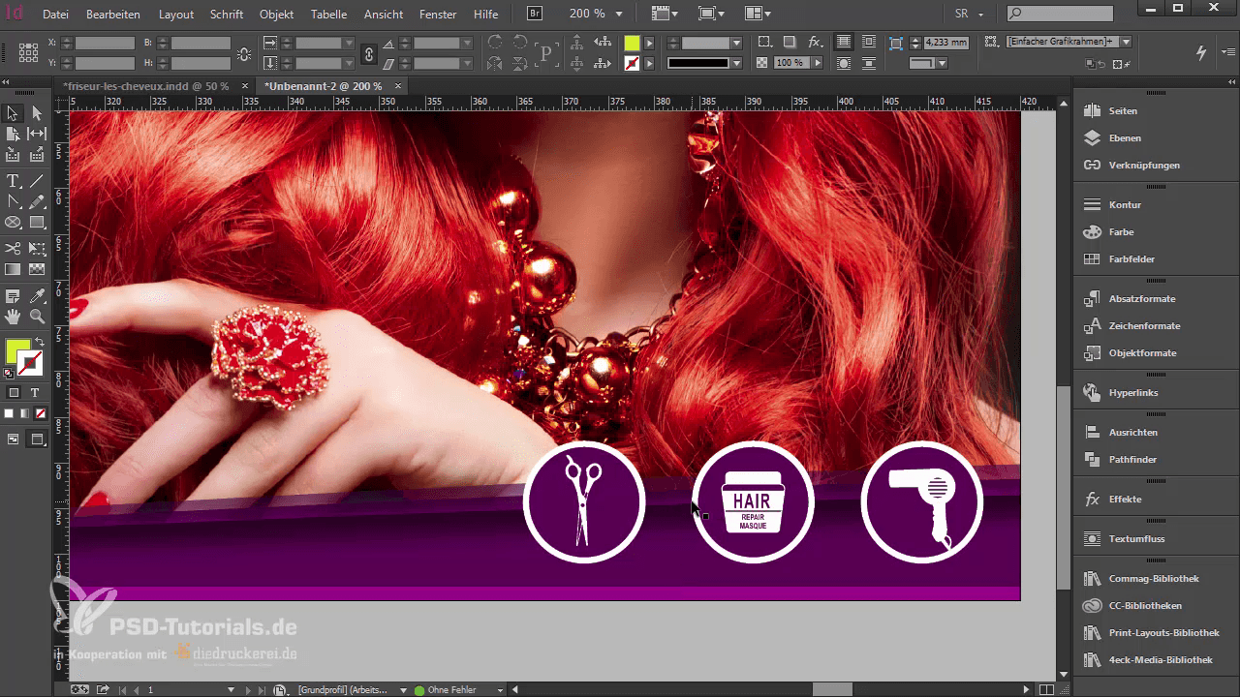This screenshot has width=1240, height=697.
Task: Open the Pathfinder panel
Action: pos(1132,460)
